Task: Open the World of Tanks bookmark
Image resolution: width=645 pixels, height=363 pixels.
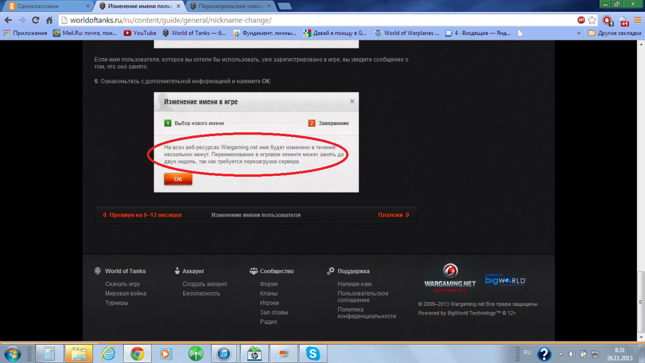Action: [194, 33]
